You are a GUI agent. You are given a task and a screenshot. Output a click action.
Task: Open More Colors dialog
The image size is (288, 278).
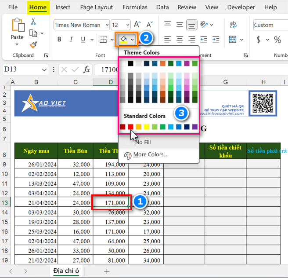tap(150, 154)
